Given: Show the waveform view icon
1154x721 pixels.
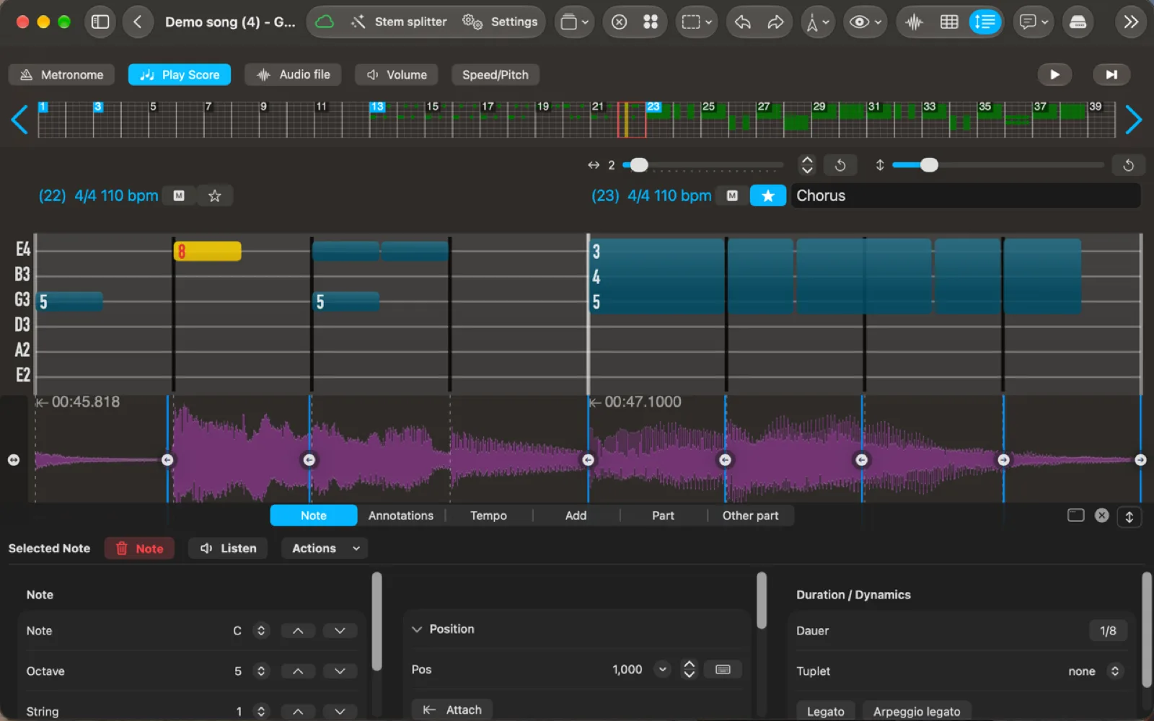Looking at the screenshot, I should (x=914, y=22).
